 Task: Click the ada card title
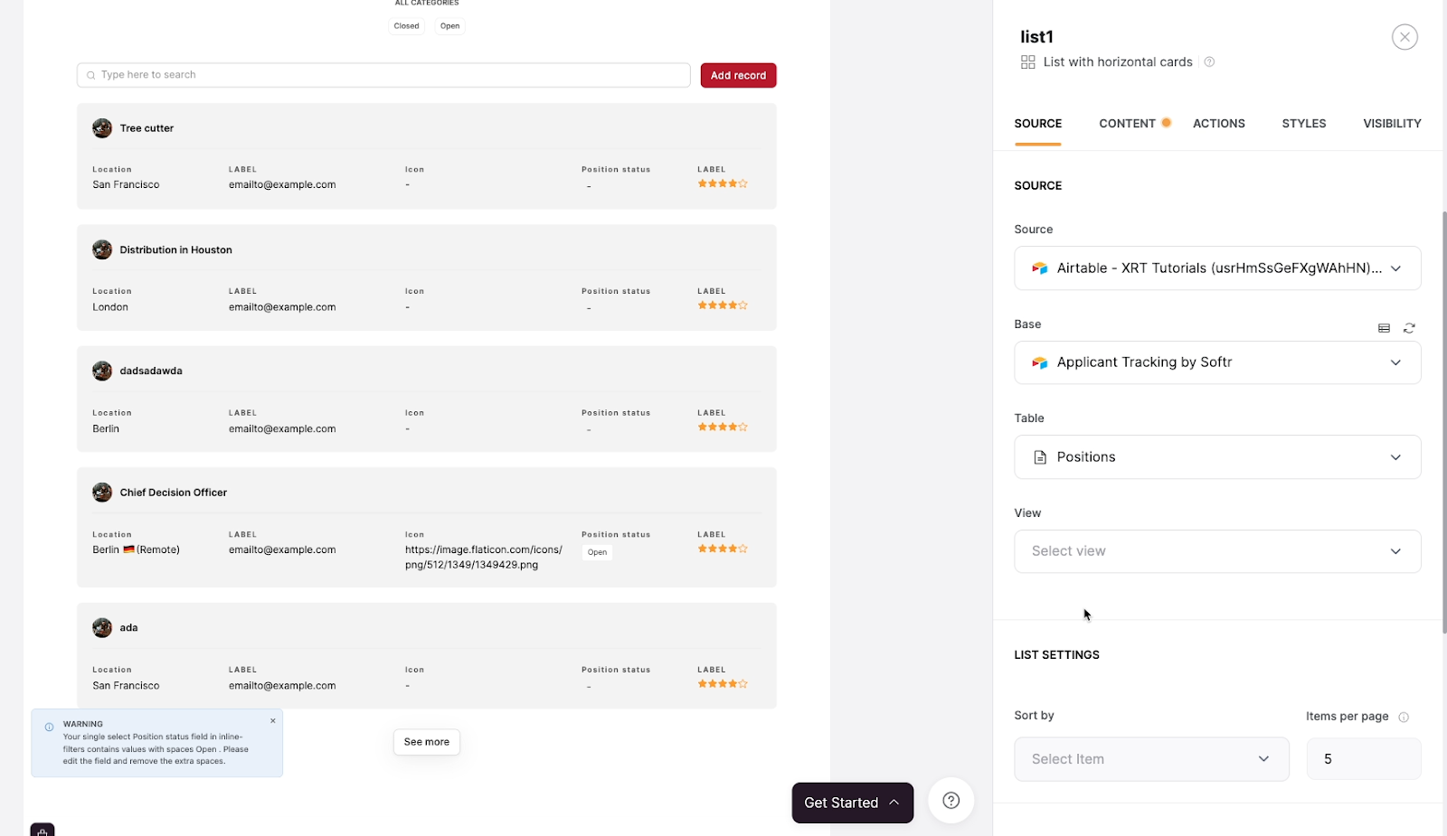point(128,628)
